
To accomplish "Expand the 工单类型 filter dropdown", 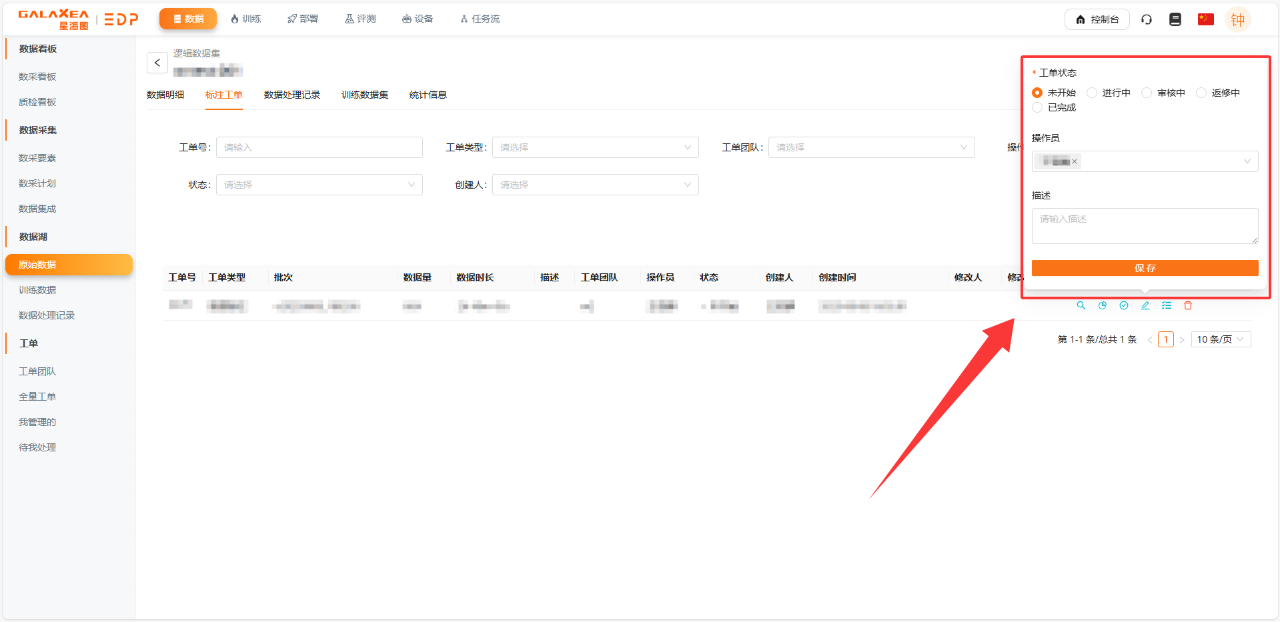I will click(595, 147).
